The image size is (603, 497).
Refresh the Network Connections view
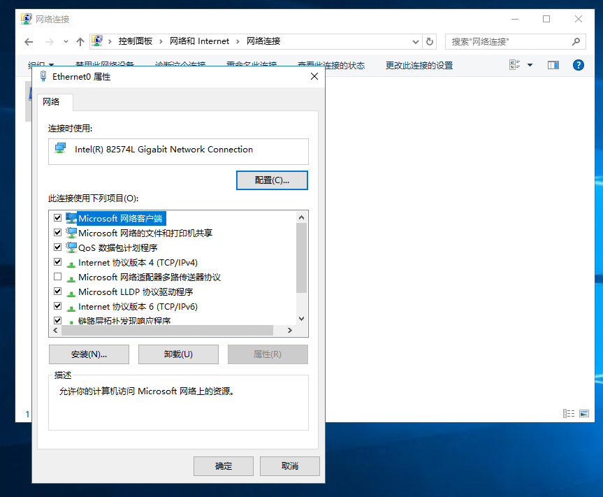point(430,41)
